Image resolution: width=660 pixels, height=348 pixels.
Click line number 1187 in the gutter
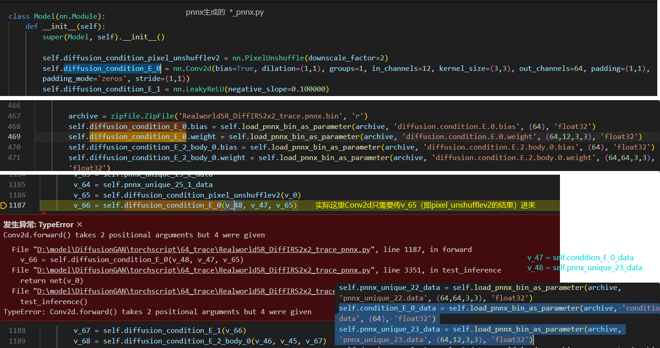point(17,205)
